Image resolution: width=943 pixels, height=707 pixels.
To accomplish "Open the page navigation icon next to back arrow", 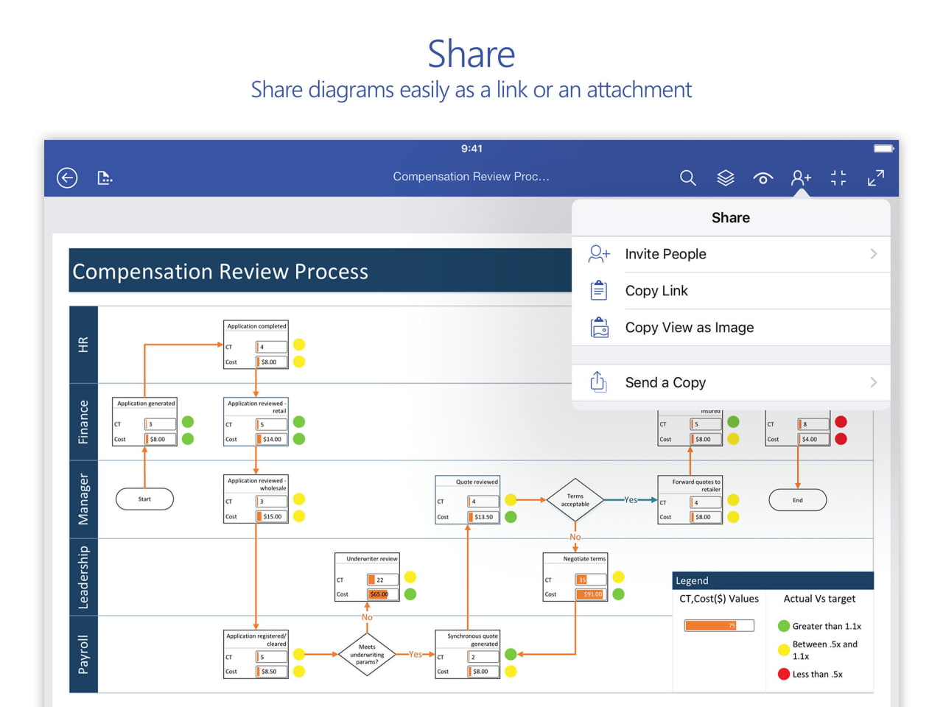I will pyautogui.click(x=105, y=177).
